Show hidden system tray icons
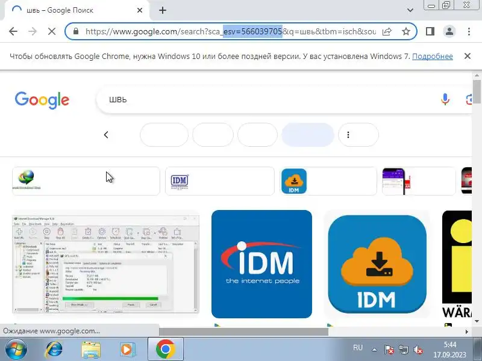482x361 pixels. 374,350
